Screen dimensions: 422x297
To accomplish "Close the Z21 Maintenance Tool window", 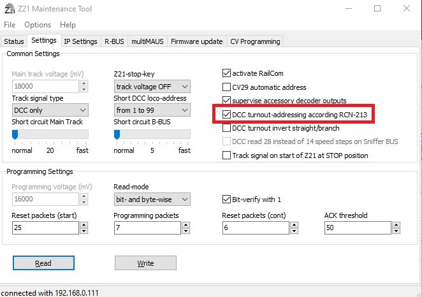I will pos(407,8).
